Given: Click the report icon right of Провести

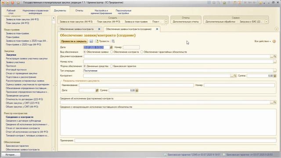Looking at the screenshot, I should pyautogui.click(x=113, y=41).
